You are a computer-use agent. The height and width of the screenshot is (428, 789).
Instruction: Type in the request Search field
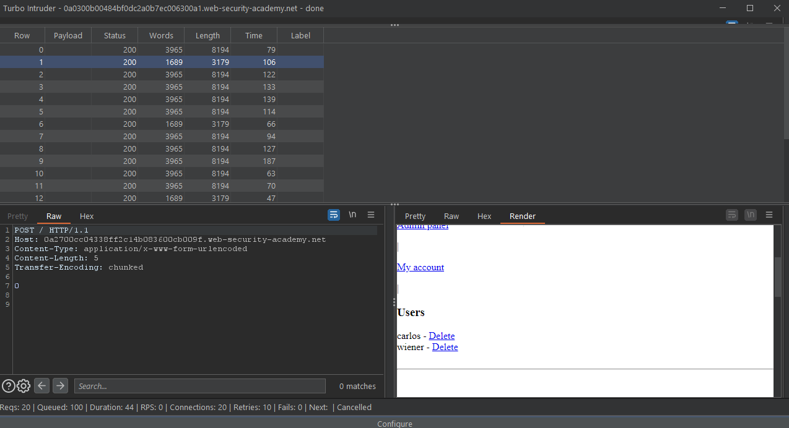coord(199,386)
